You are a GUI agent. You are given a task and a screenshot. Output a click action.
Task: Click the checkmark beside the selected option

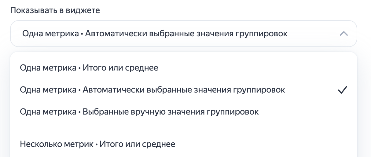343,90
